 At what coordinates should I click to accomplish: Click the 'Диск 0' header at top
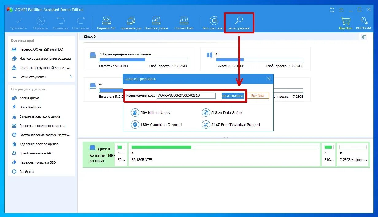[x=90, y=36]
